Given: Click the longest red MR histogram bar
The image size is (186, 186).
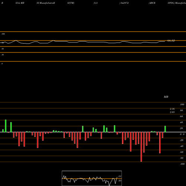Looking at the screenshot, I should pos(141,147).
